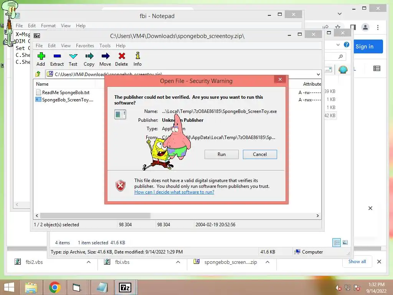Open the Windows Start button
Screen dimensions: 393x295
click(x=9, y=287)
